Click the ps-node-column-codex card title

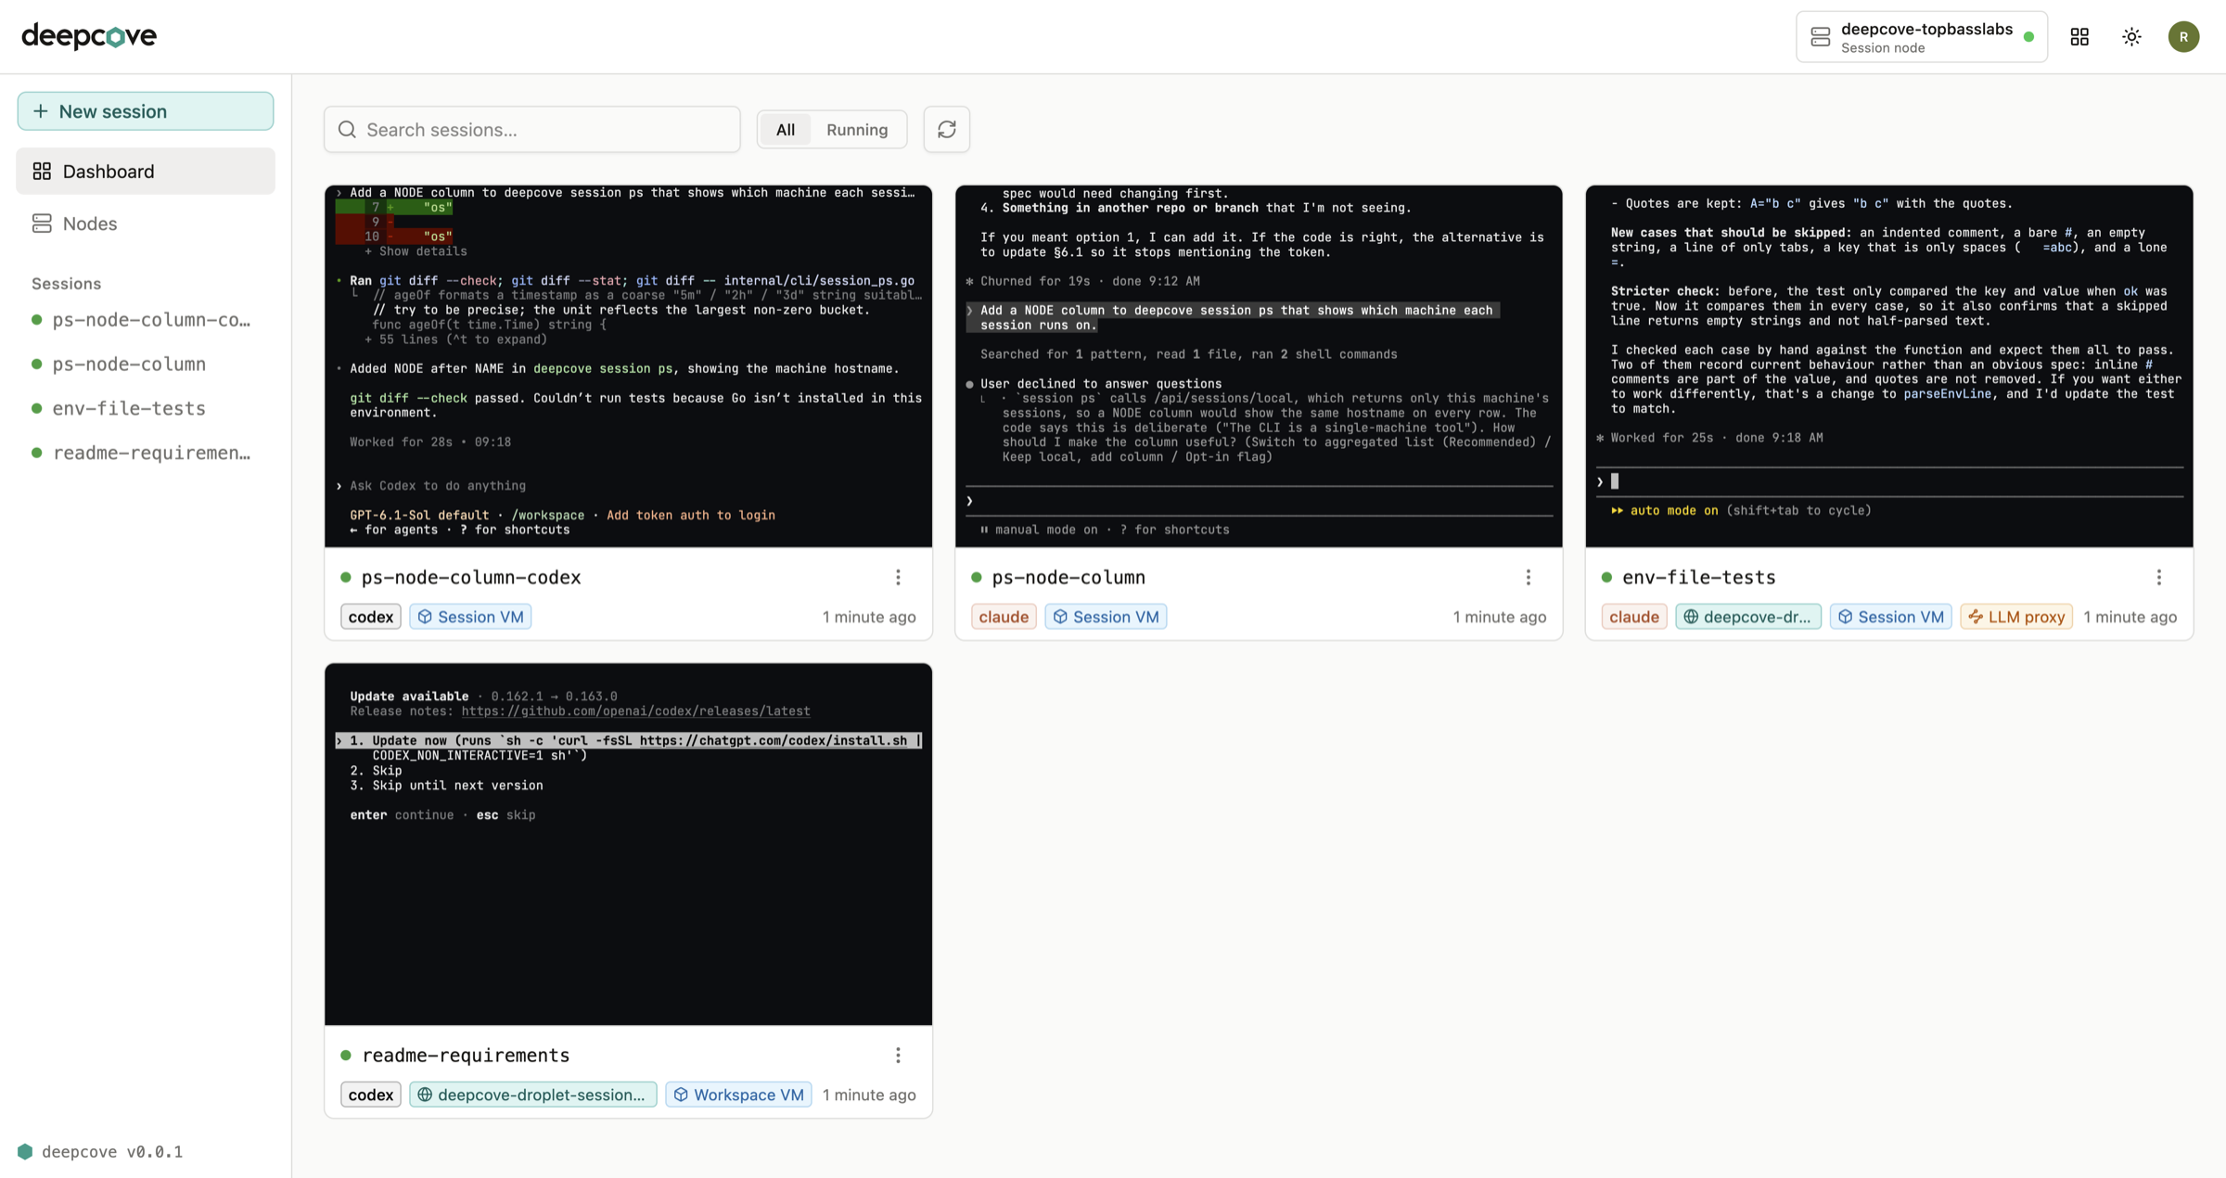pos(471,577)
